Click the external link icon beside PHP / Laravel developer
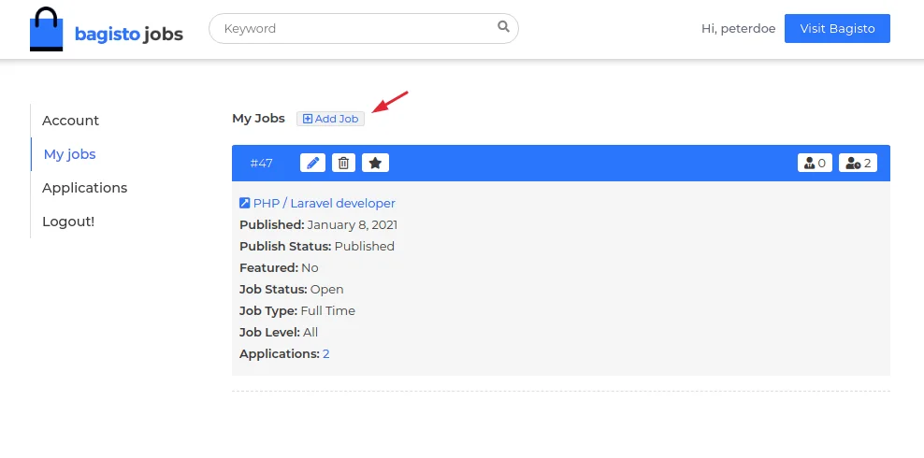 coord(244,203)
